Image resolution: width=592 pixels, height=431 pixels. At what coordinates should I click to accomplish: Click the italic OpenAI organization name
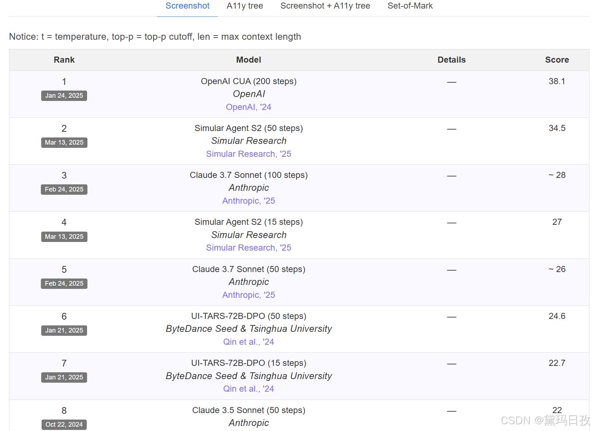click(x=249, y=94)
